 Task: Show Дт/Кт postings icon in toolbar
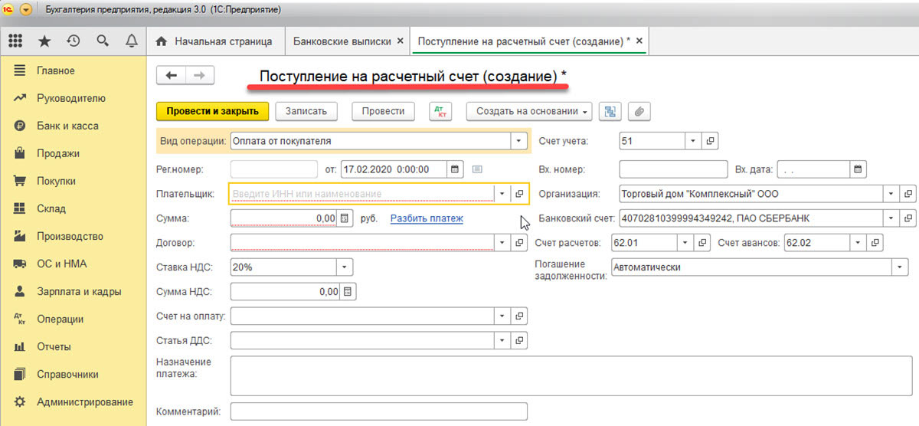pyautogui.click(x=440, y=111)
